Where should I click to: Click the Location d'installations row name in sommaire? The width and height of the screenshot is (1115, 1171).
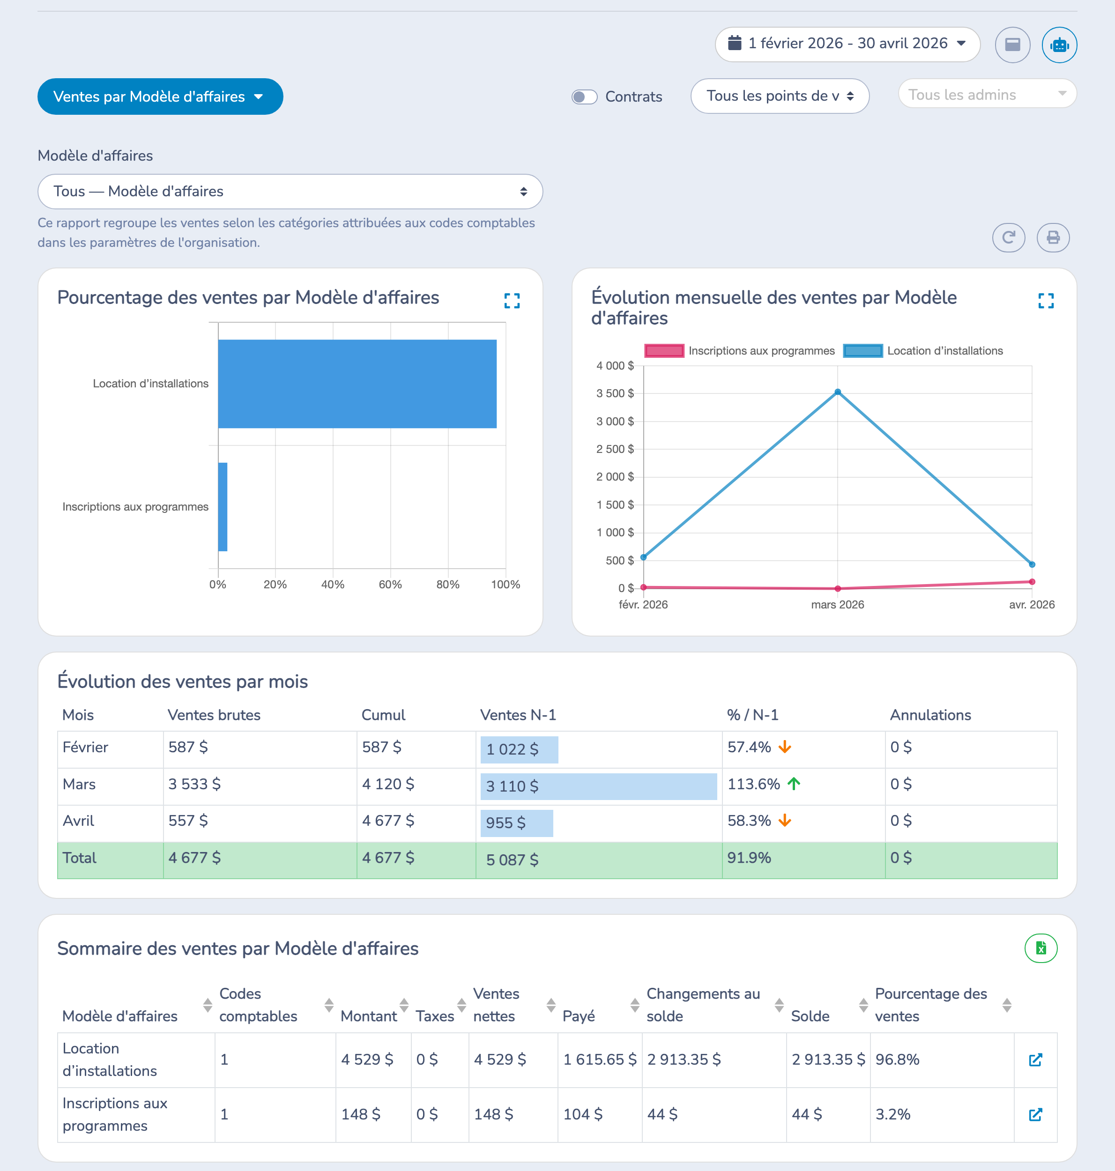pyautogui.click(x=110, y=1060)
